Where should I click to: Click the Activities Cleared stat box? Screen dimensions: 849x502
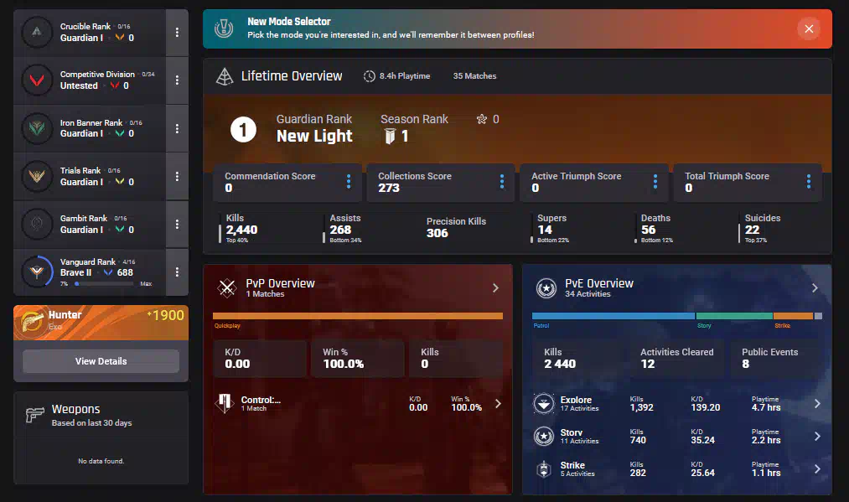[x=677, y=358]
